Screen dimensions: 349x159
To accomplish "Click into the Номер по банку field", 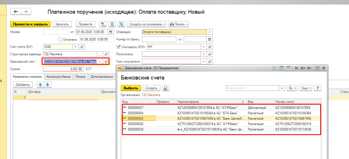I will point(159,39).
